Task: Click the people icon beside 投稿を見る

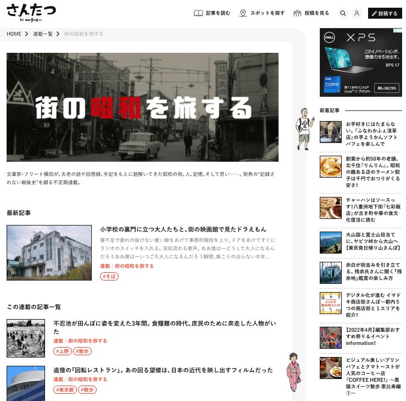Action: [x=297, y=13]
